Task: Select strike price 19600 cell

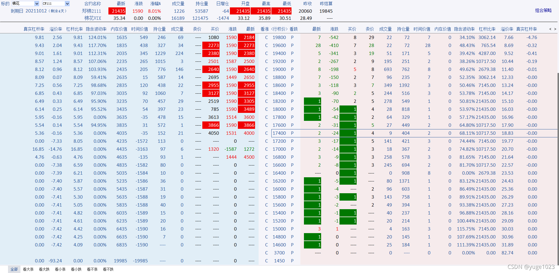Action: point(279,45)
